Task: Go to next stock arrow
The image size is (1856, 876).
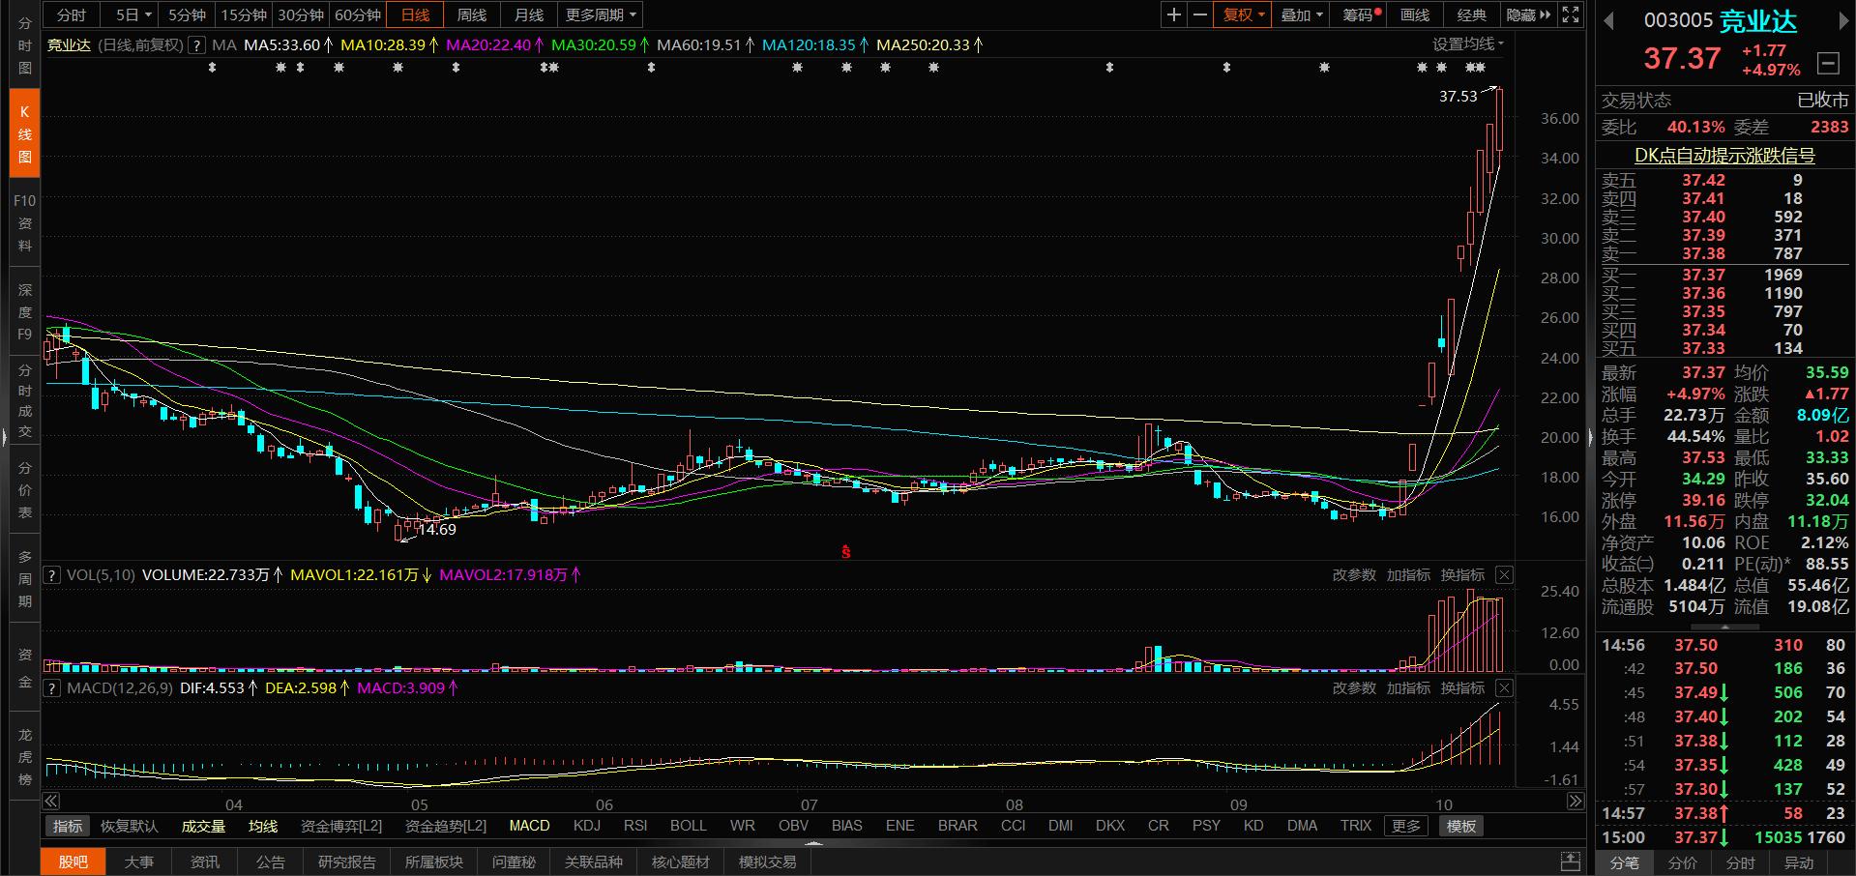Action: 1843,21
